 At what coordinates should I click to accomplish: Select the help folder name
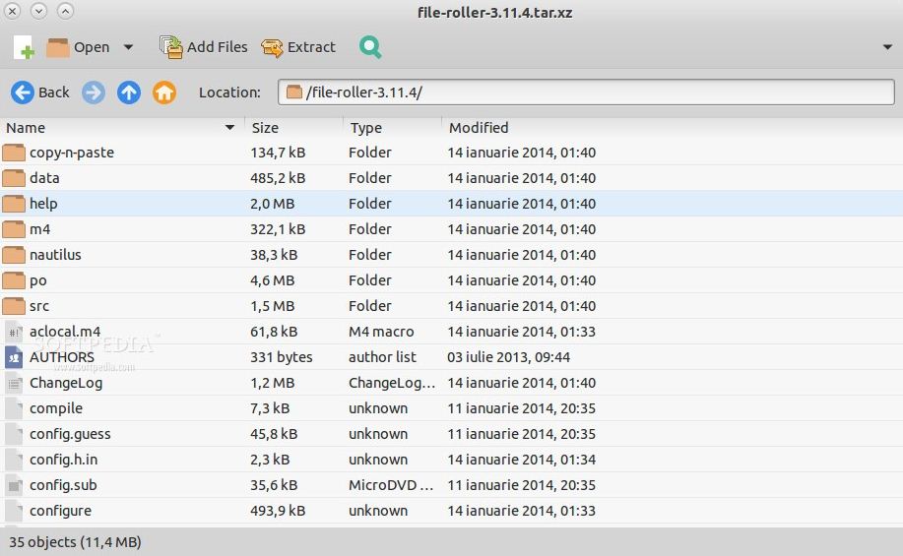pyautogui.click(x=43, y=204)
